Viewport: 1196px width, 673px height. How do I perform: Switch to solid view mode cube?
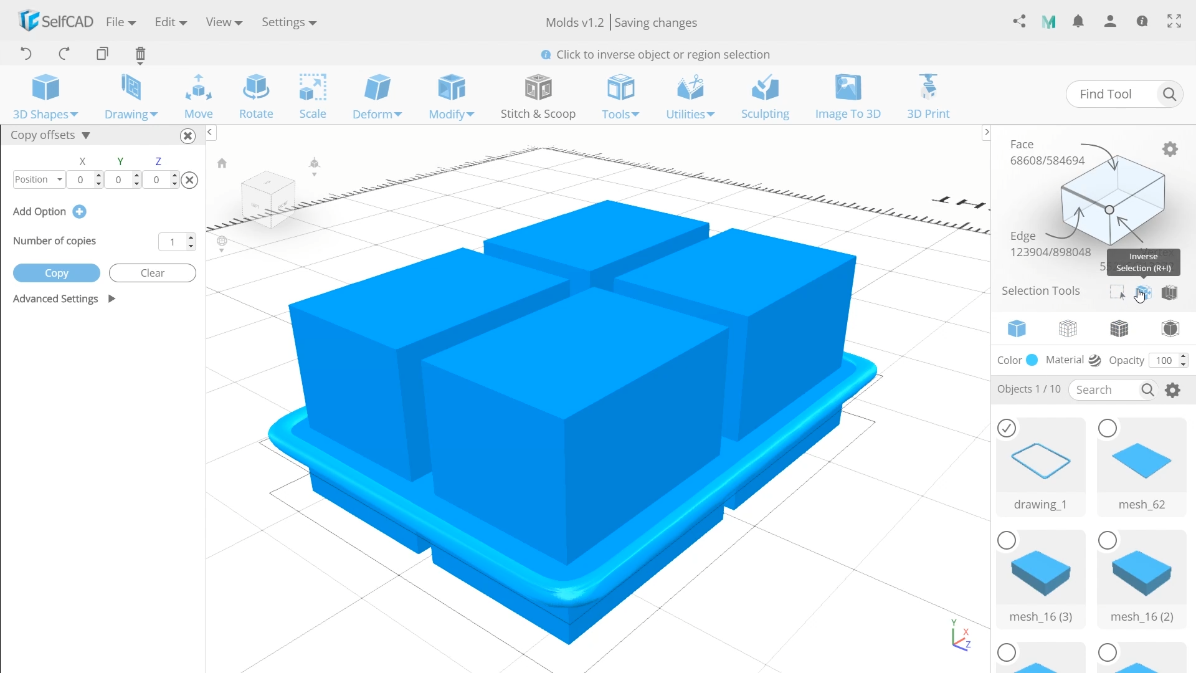(x=1017, y=328)
